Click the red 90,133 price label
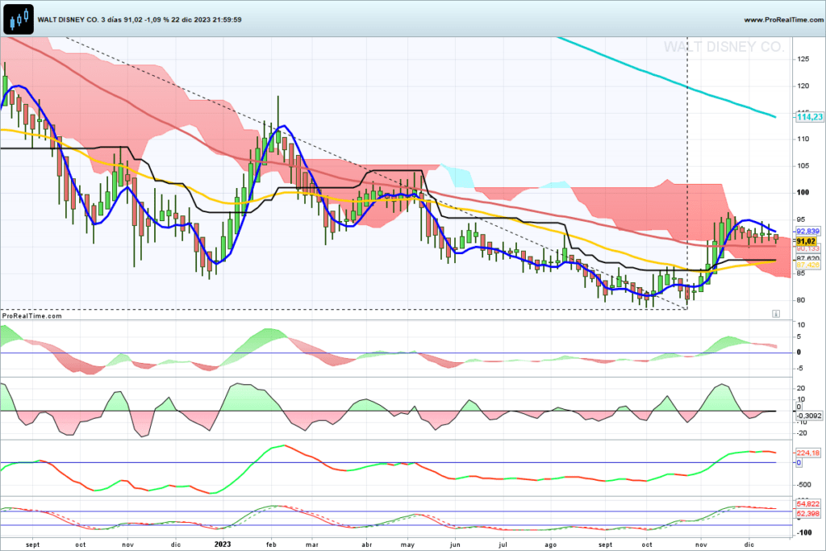826x551 pixels. click(x=808, y=248)
